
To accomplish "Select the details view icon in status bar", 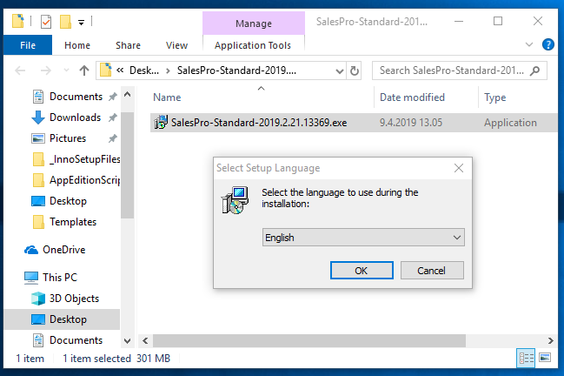I will (x=526, y=358).
